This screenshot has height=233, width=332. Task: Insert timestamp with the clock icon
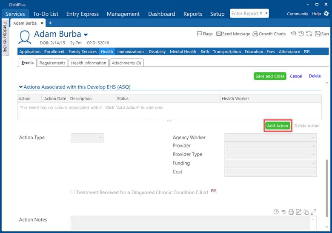276,212
